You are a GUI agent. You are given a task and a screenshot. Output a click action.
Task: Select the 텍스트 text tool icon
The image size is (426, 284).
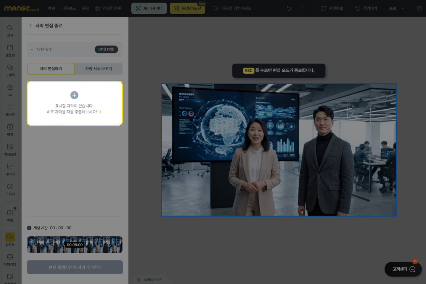click(10, 110)
